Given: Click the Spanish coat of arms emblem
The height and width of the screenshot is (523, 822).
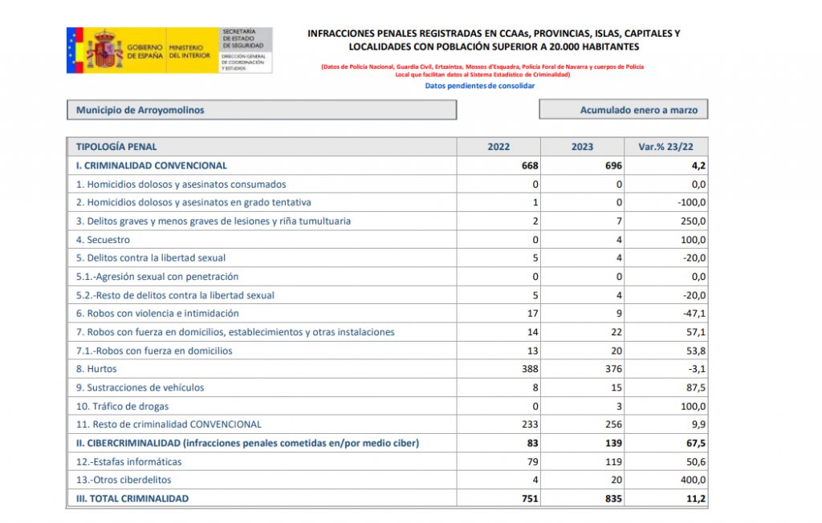Looking at the screenshot, I should point(104,51).
